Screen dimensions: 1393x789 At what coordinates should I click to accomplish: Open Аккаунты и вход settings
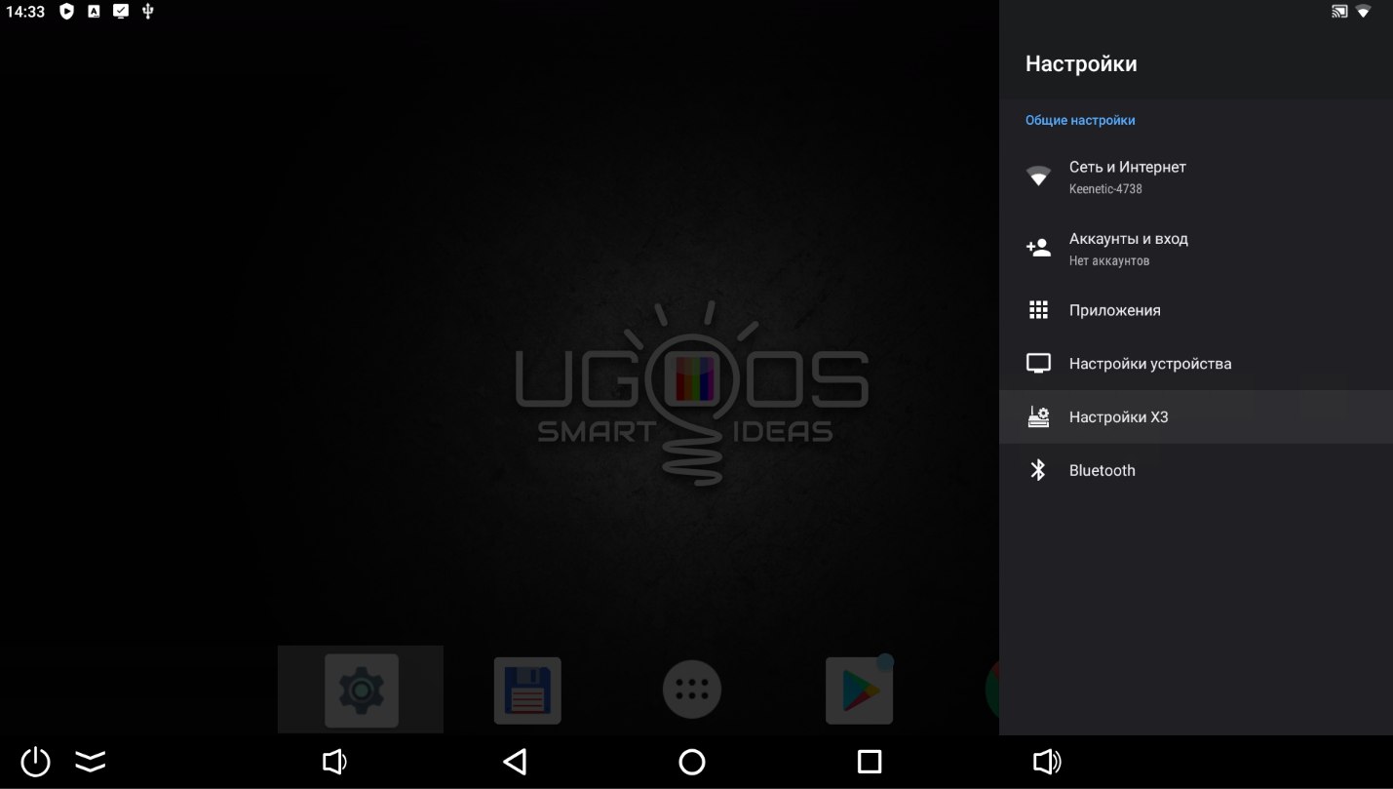coord(1196,249)
